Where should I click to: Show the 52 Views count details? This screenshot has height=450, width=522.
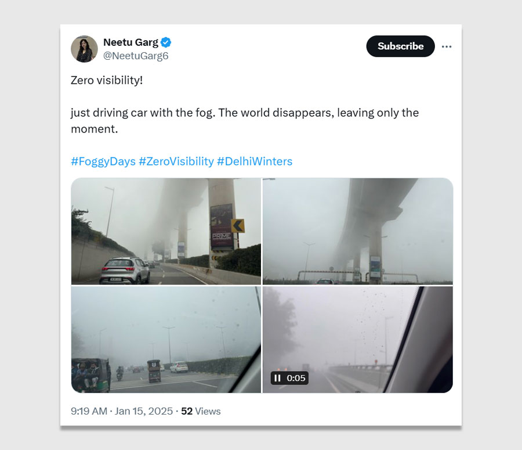201,411
